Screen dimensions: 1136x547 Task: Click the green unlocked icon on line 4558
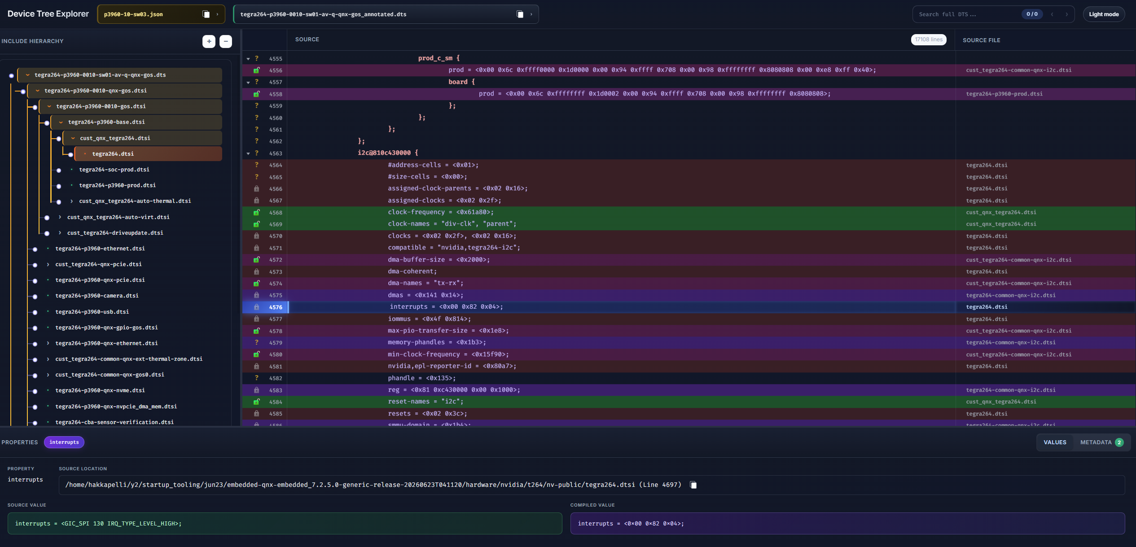256,94
